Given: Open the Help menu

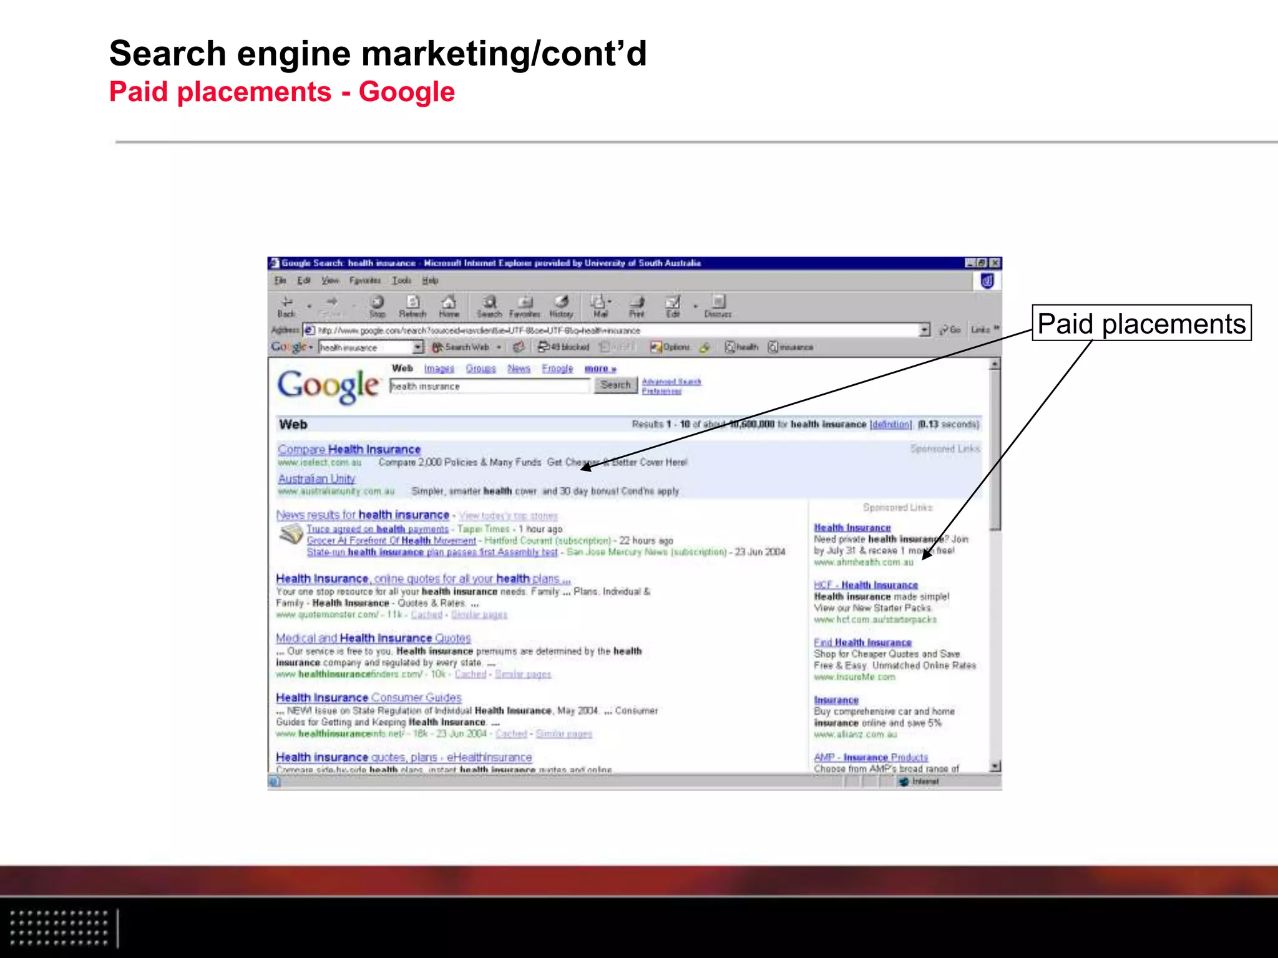Looking at the screenshot, I should pyautogui.click(x=431, y=281).
